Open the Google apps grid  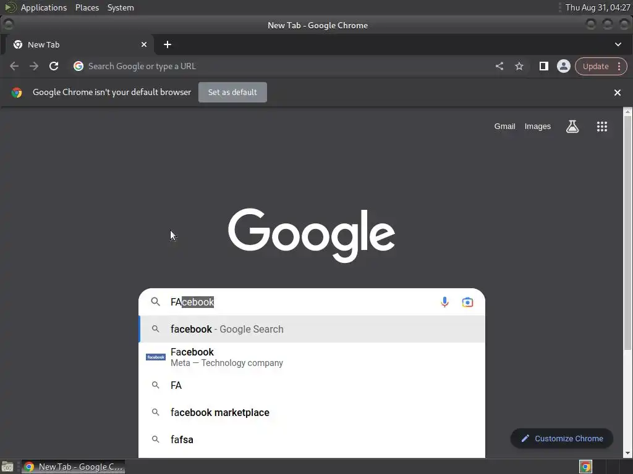tap(602, 127)
